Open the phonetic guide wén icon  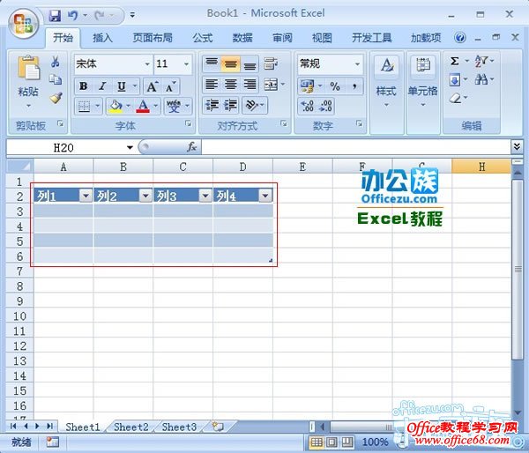(x=174, y=107)
